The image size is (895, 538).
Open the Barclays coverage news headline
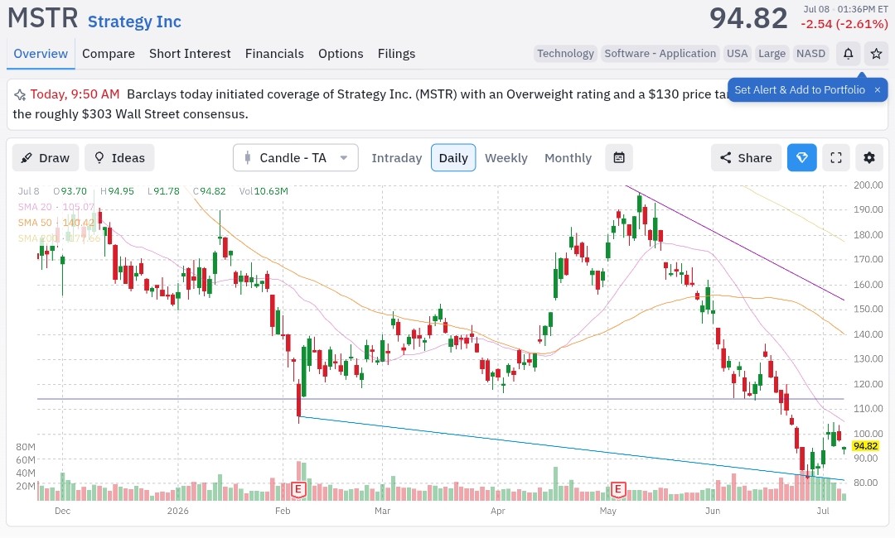(371, 103)
